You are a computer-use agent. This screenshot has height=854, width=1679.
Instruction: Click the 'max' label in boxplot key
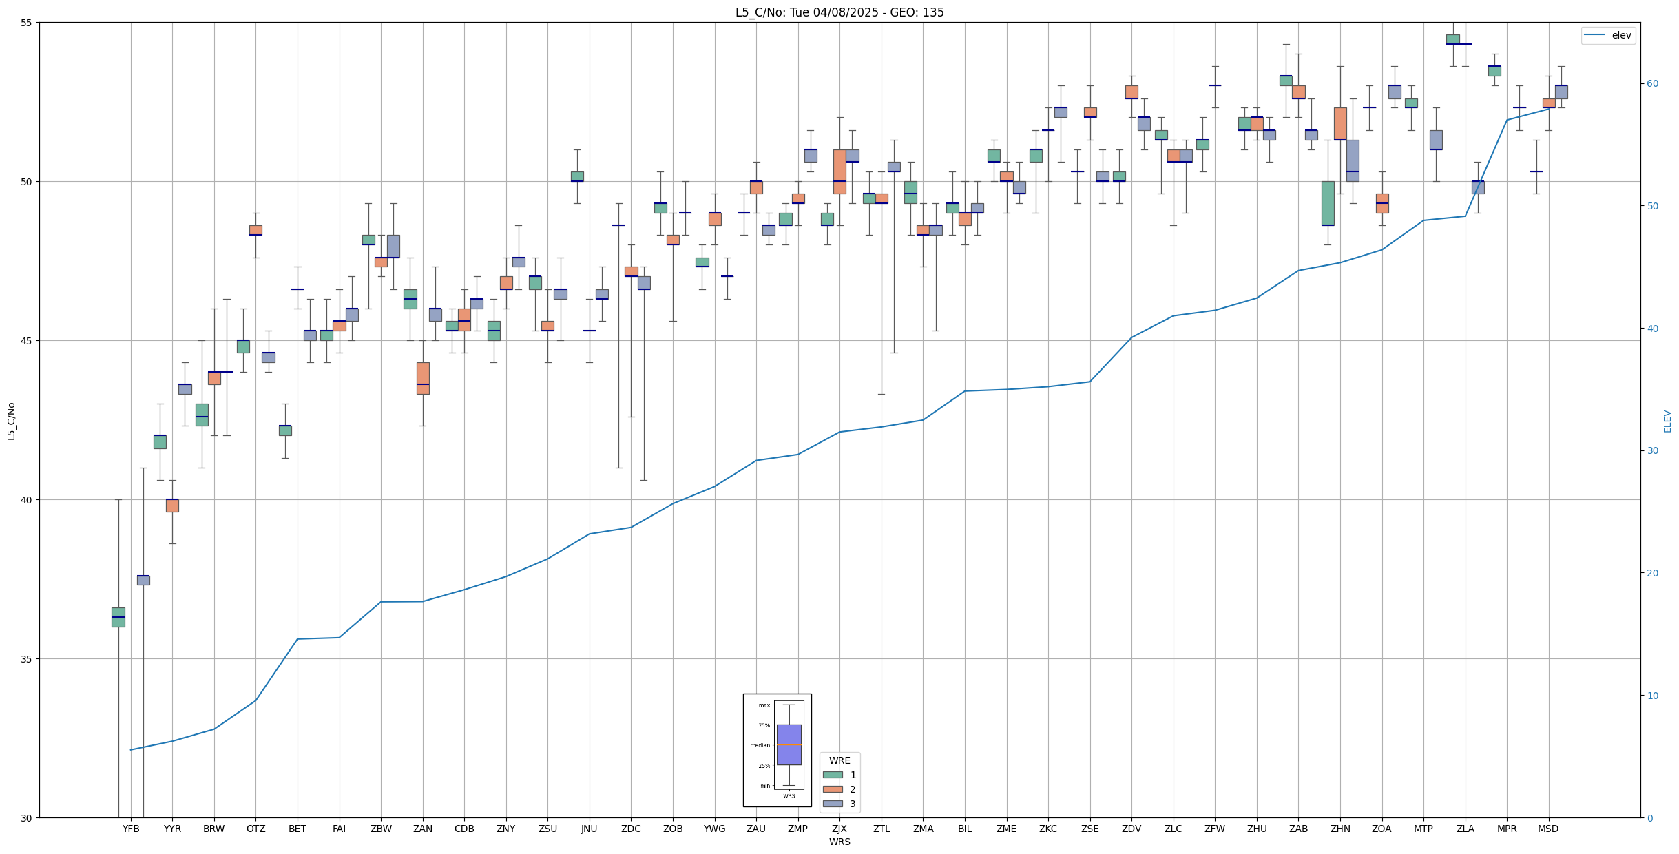pyautogui.click(x=764, y=705)
